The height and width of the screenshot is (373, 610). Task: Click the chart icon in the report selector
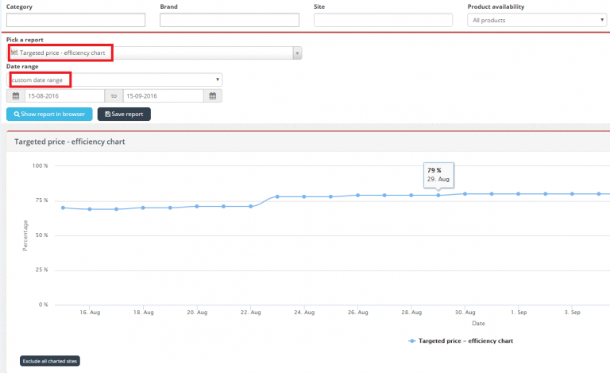14,52
